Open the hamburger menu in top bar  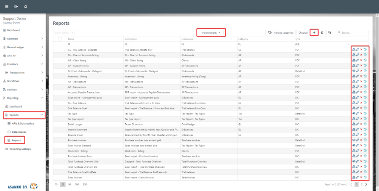6,6
